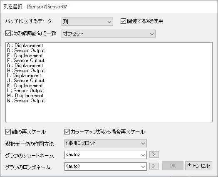Uncheck 次の修飾語句で一致 checkbox
Viewport: 218px width, 177px height.
pos(8,33)
